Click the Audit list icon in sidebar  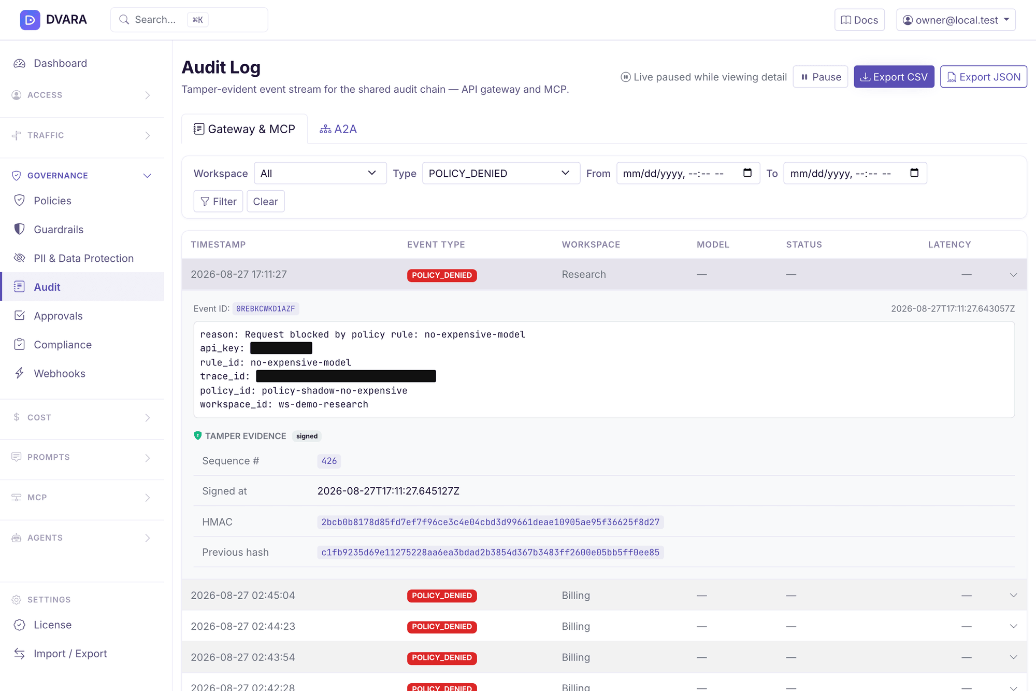[x=20, y=287]
